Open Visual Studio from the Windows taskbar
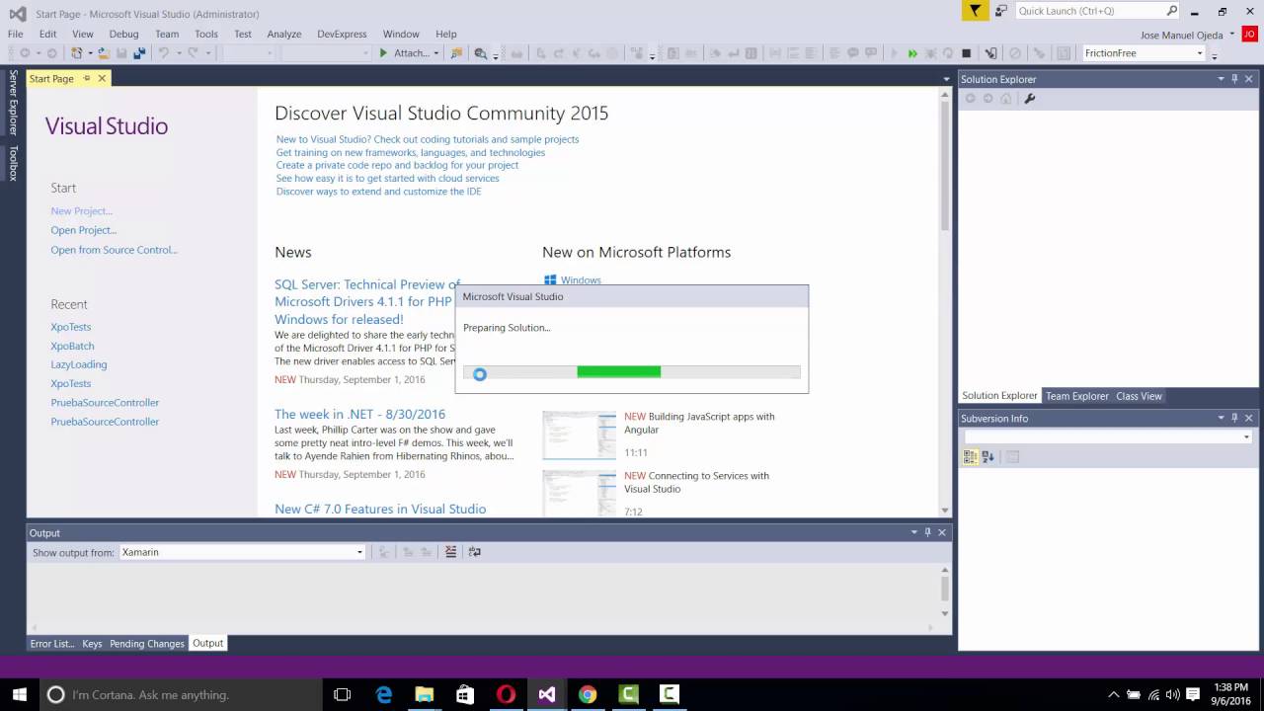 547,694
